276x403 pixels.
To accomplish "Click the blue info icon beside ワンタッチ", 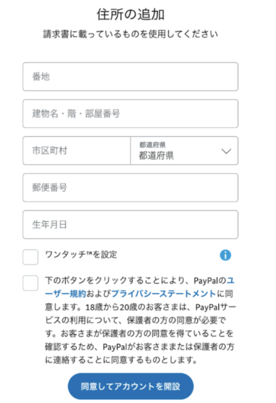I will pyautogui.click(x=225, y=255).
